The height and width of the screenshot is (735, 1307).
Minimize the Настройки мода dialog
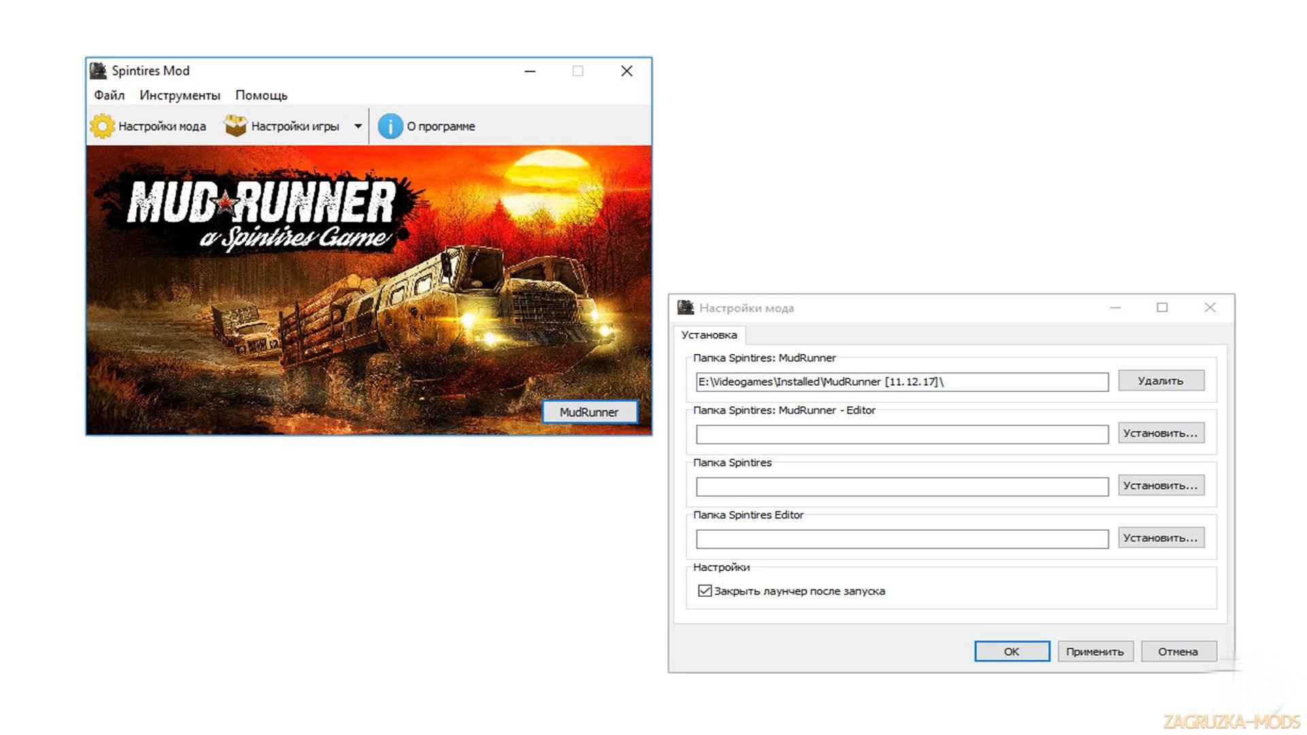click(x=1115, y=308)
